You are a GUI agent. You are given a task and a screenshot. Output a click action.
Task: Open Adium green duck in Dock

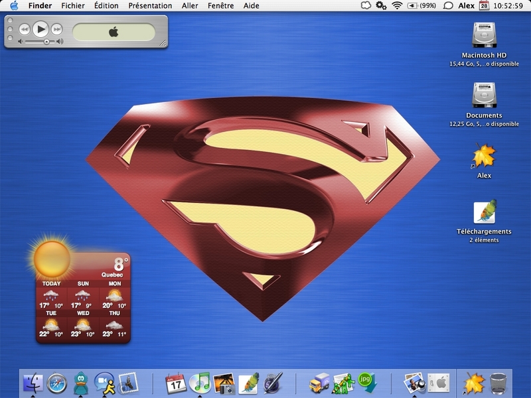click(80, 383)
